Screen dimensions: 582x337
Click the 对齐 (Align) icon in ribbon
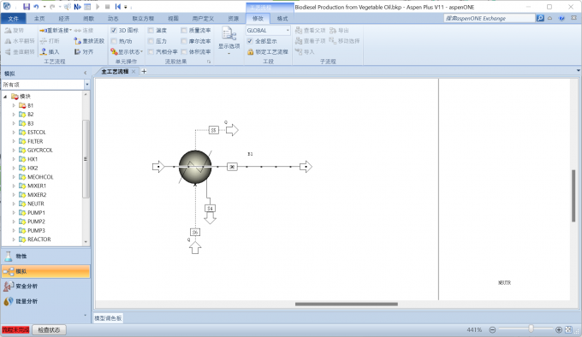[x=77, y=51]
